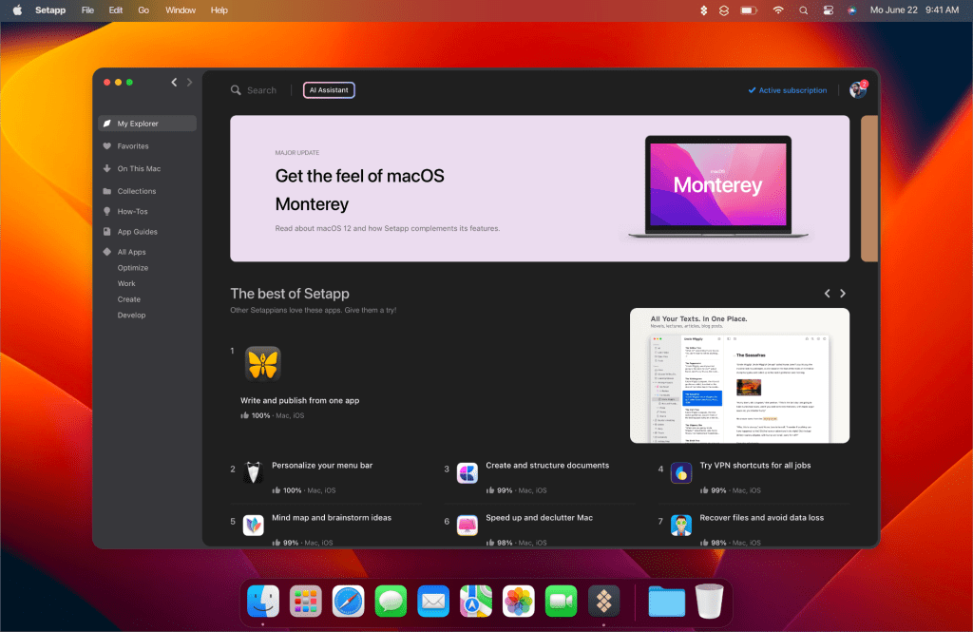Open the Create and structure documents app icon
Image resolution: width=973 pixels, height=632 pixels.
tap(467, 472)
